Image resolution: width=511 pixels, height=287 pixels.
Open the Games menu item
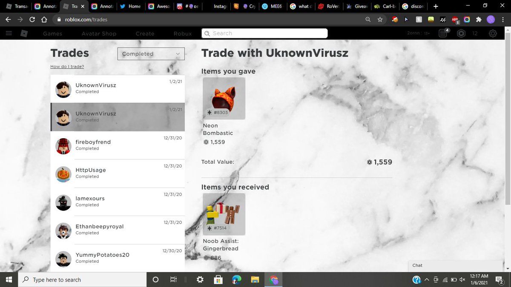click(x=53, y=34)
